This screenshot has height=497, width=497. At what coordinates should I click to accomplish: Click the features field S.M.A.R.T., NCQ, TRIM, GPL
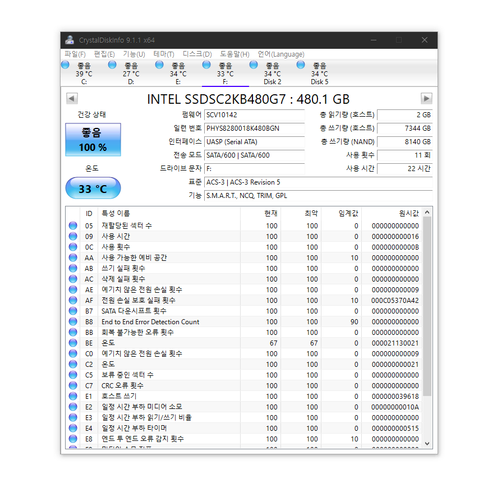[319, 196]
